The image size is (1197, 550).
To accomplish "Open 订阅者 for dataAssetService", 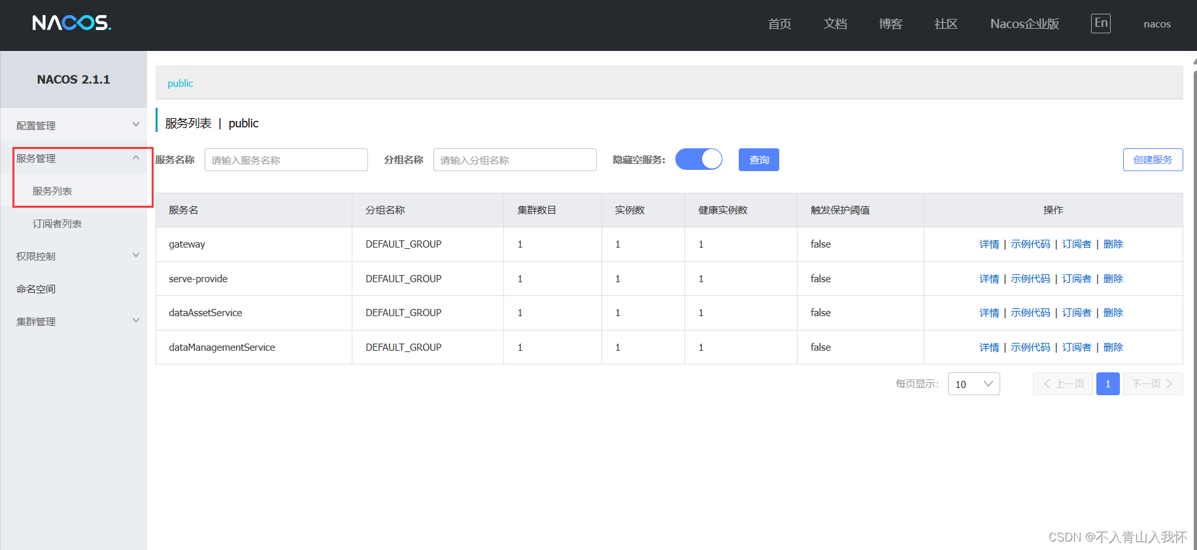I will (x=1077, y=313).
